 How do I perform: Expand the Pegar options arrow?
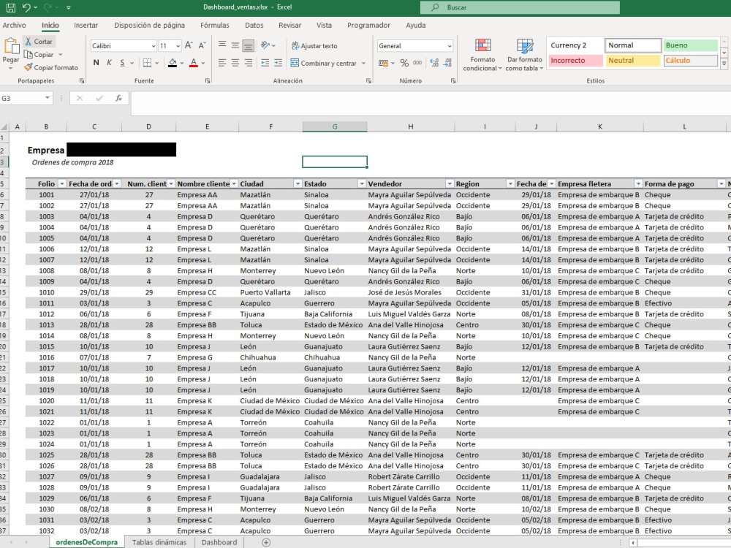(x=11, y=69)
